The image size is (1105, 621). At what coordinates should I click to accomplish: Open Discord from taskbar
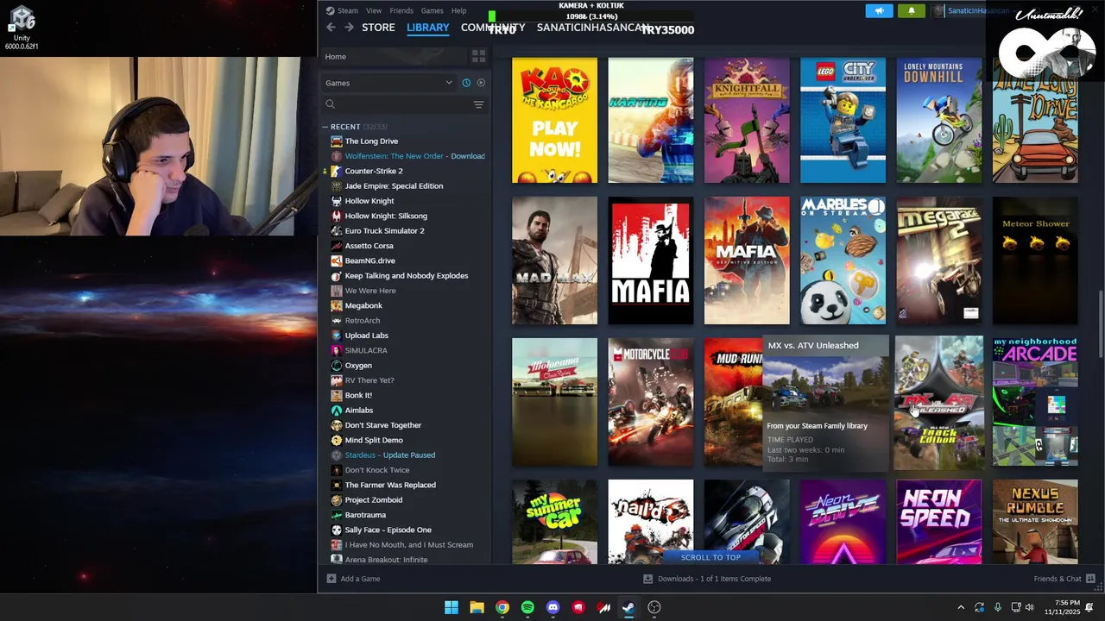pos(553,607)
